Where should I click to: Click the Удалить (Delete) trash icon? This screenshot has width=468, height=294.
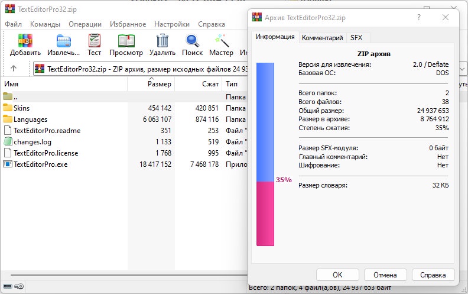pos(162,40)
